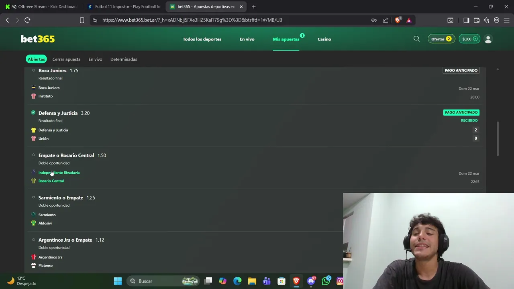Click the RECIBIDO label
Viewport: 514px width, 289px height.
[x=469, y=120]
